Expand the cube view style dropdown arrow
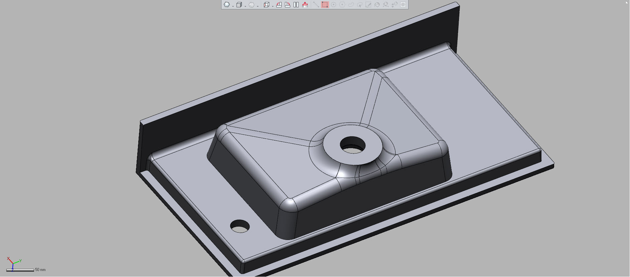The image size is (630, 277). coord(245,6)
